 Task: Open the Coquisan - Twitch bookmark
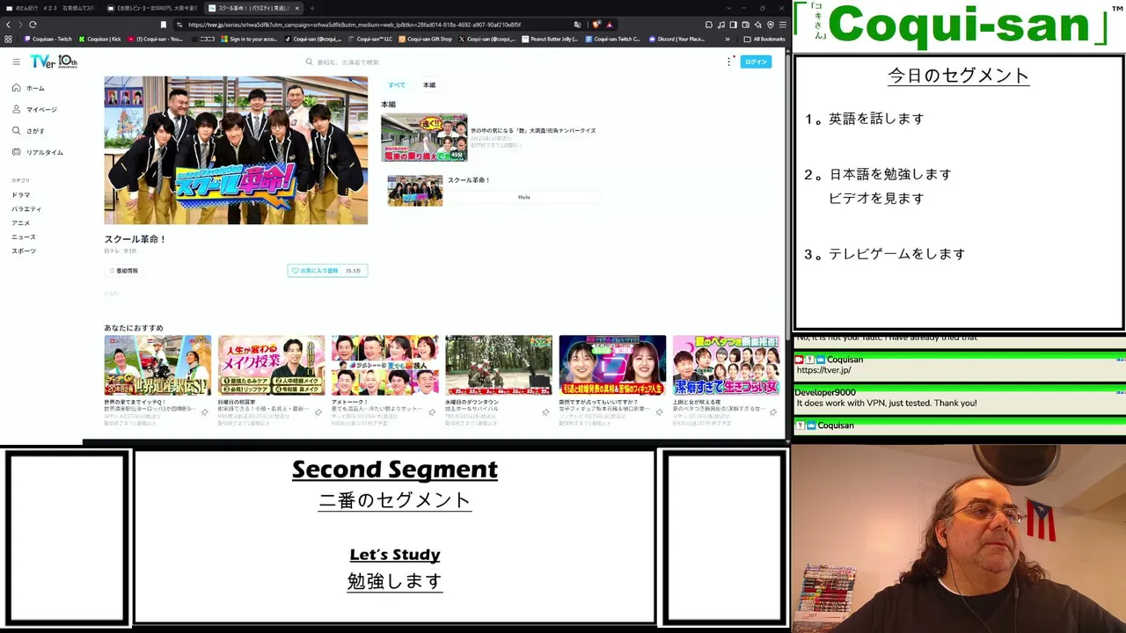pos(48,39)
